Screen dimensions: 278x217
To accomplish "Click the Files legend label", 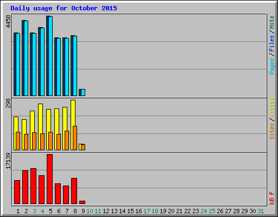I will click(x=271, y=43).
